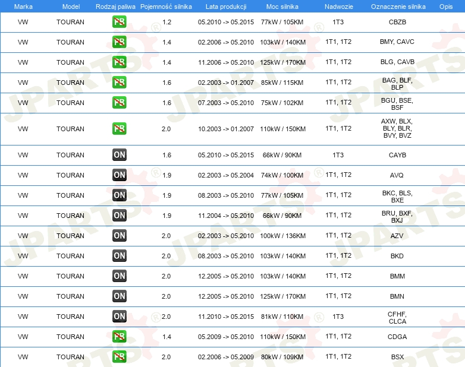Click the Lata produkcji column header
465x367 pixels.
coord(226,7)
